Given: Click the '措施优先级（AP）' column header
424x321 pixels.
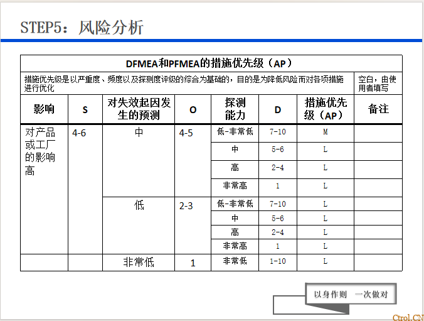Looking at the screenshot, I should click(x=326, y=109).
